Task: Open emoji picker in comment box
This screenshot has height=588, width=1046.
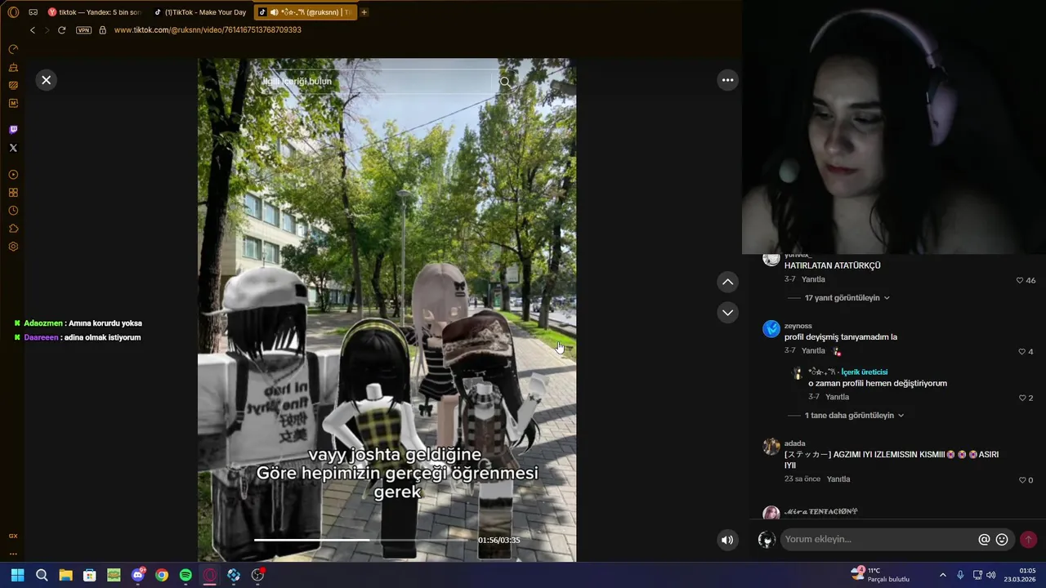Action: point(1002,540)
